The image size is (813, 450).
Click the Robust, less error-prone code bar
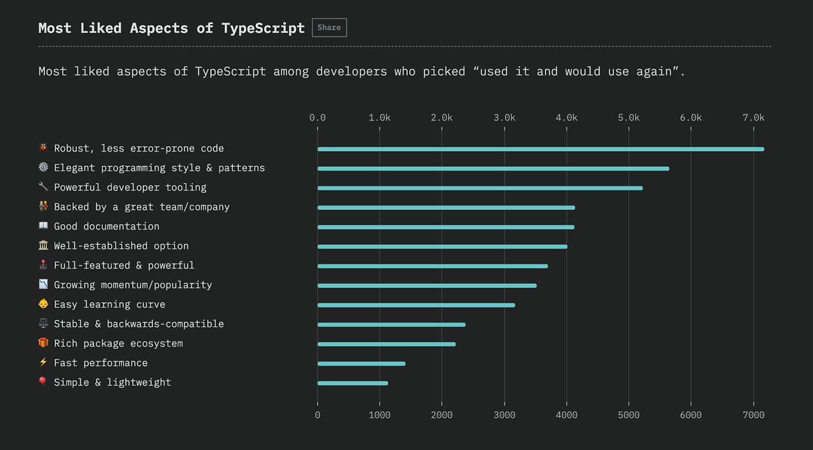coord(540,149)
